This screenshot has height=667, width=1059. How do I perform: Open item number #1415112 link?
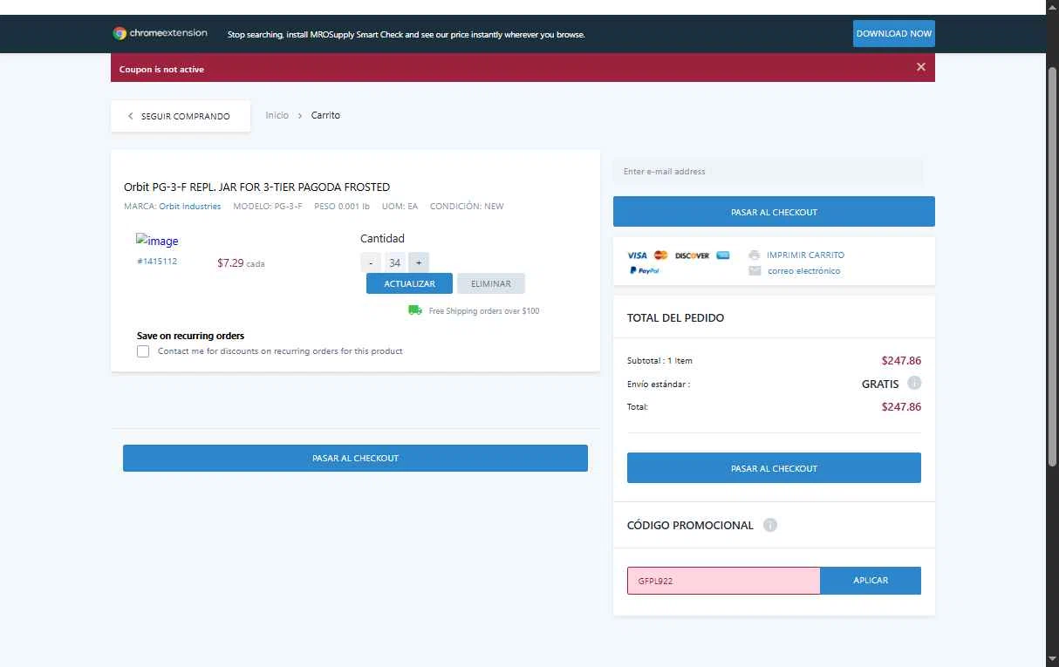click(x=157, y=262)
